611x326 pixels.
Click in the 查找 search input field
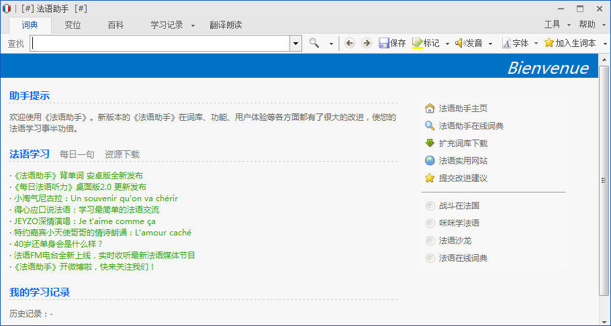[x=160, y=43]
